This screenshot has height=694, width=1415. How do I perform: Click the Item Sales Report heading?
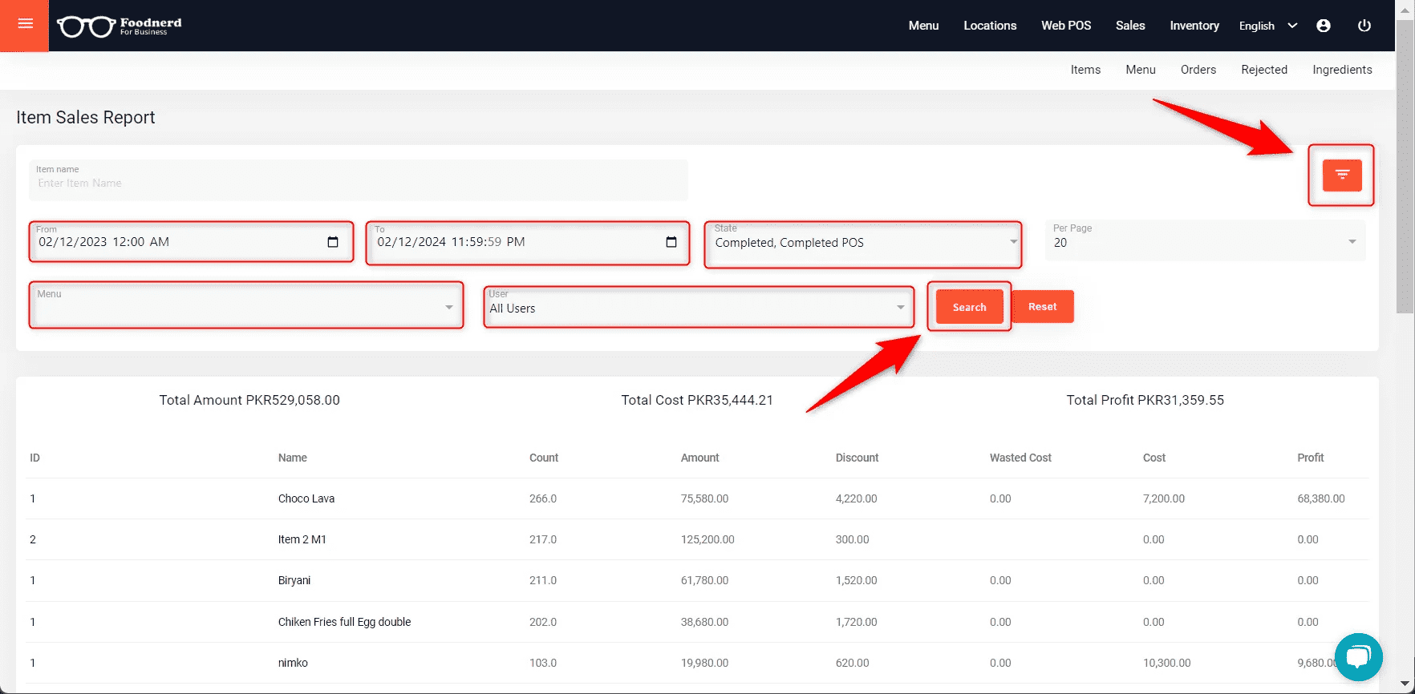[86, 117]
